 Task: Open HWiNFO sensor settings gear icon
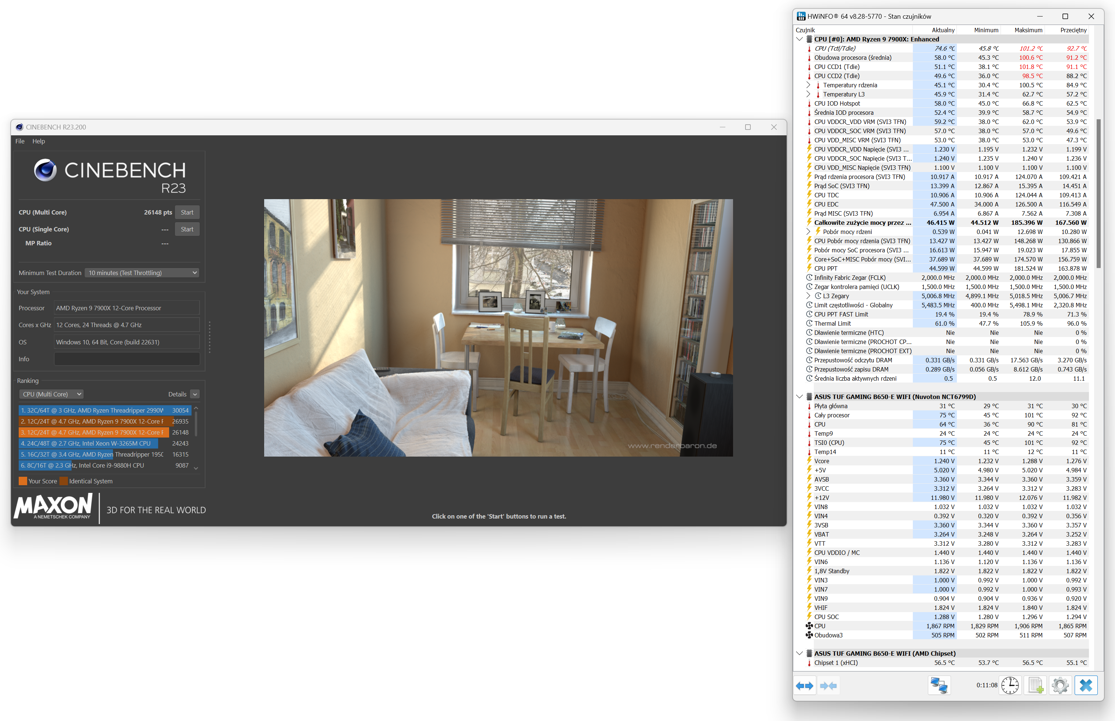[1060, 686]
